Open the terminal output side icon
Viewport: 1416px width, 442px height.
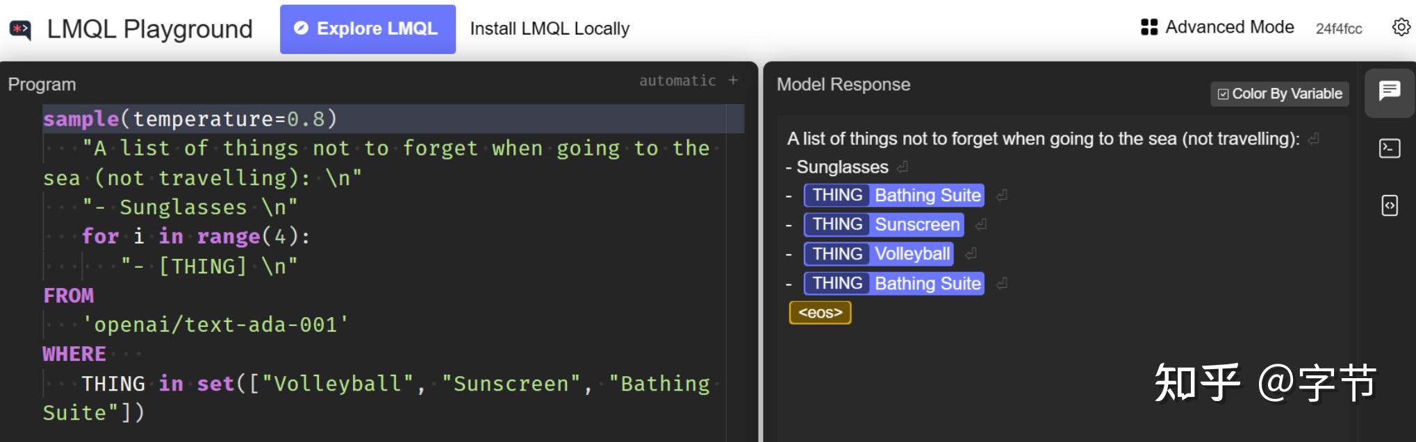[1390, 148]
